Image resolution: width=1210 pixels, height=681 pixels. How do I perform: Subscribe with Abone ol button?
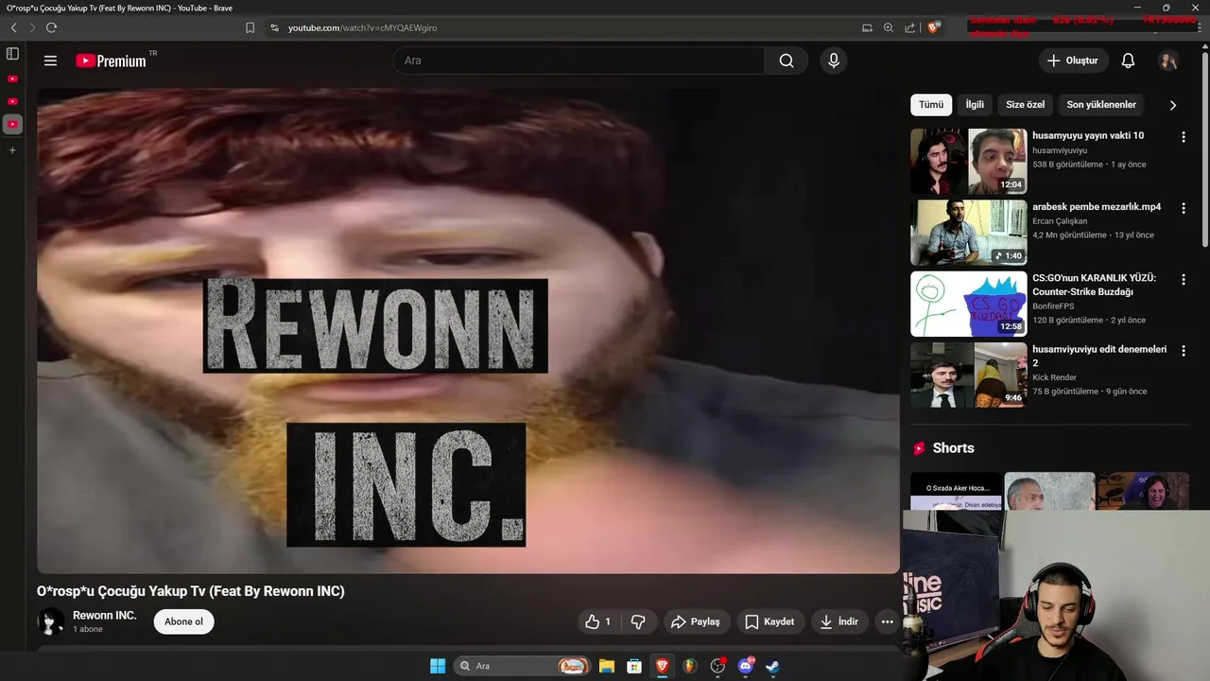coord(183,621)
